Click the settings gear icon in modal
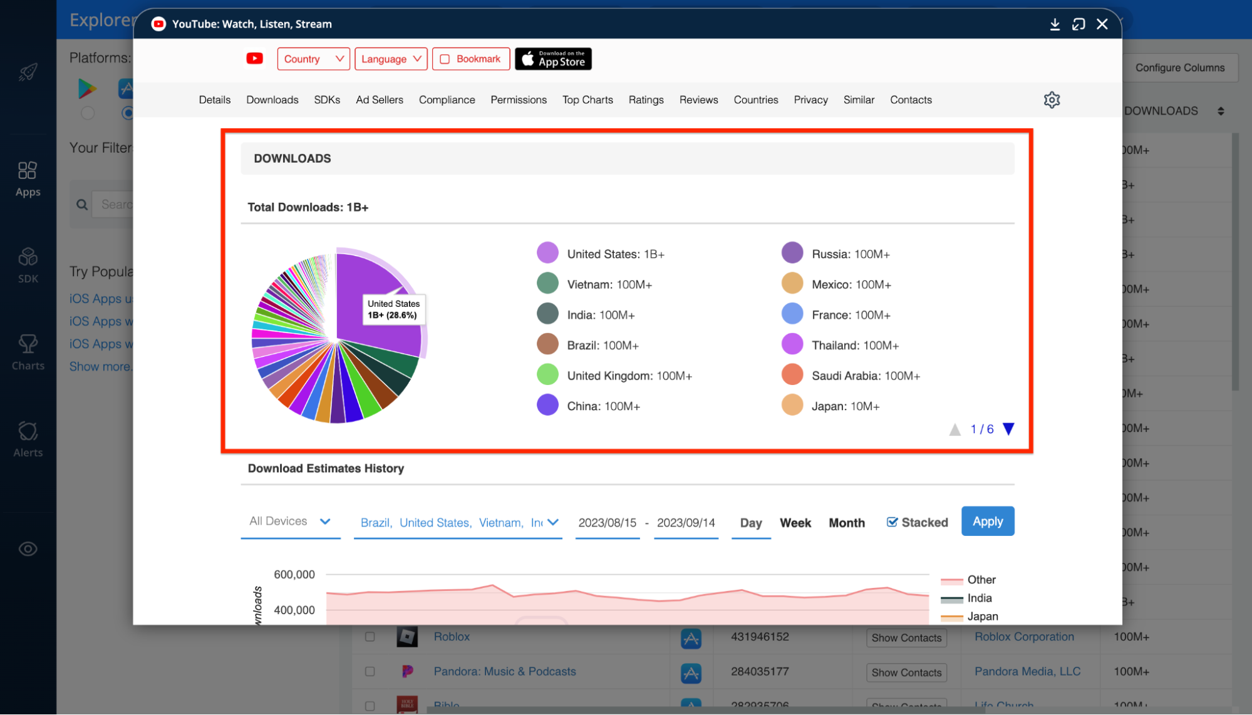1252x715 pixels. click(1052, 100)
